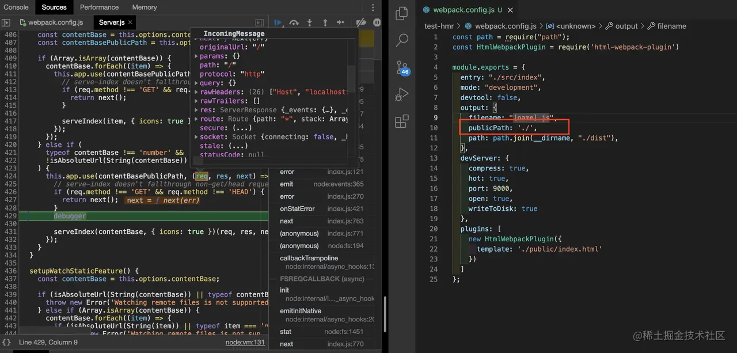
Task: Step over next function call
Action: (x=294, y=22)
